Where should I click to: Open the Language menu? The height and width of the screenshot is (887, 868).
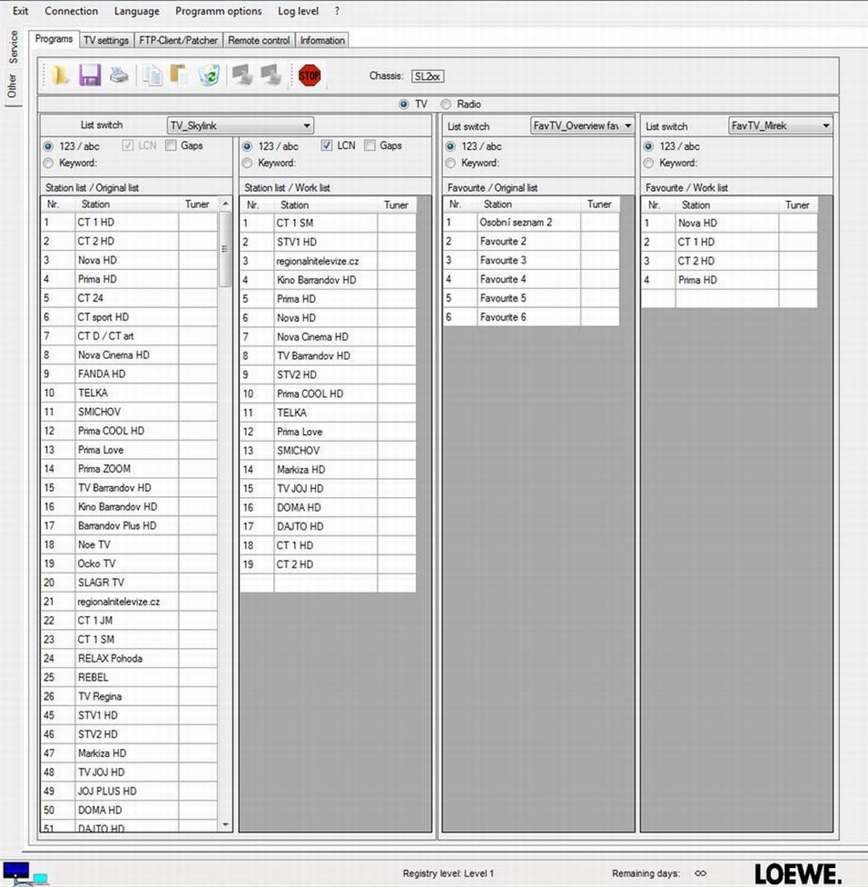(x=137, y=11)
